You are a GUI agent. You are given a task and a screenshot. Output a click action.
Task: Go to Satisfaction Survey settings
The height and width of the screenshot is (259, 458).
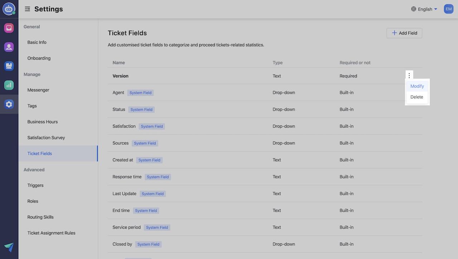click(46, 138)
